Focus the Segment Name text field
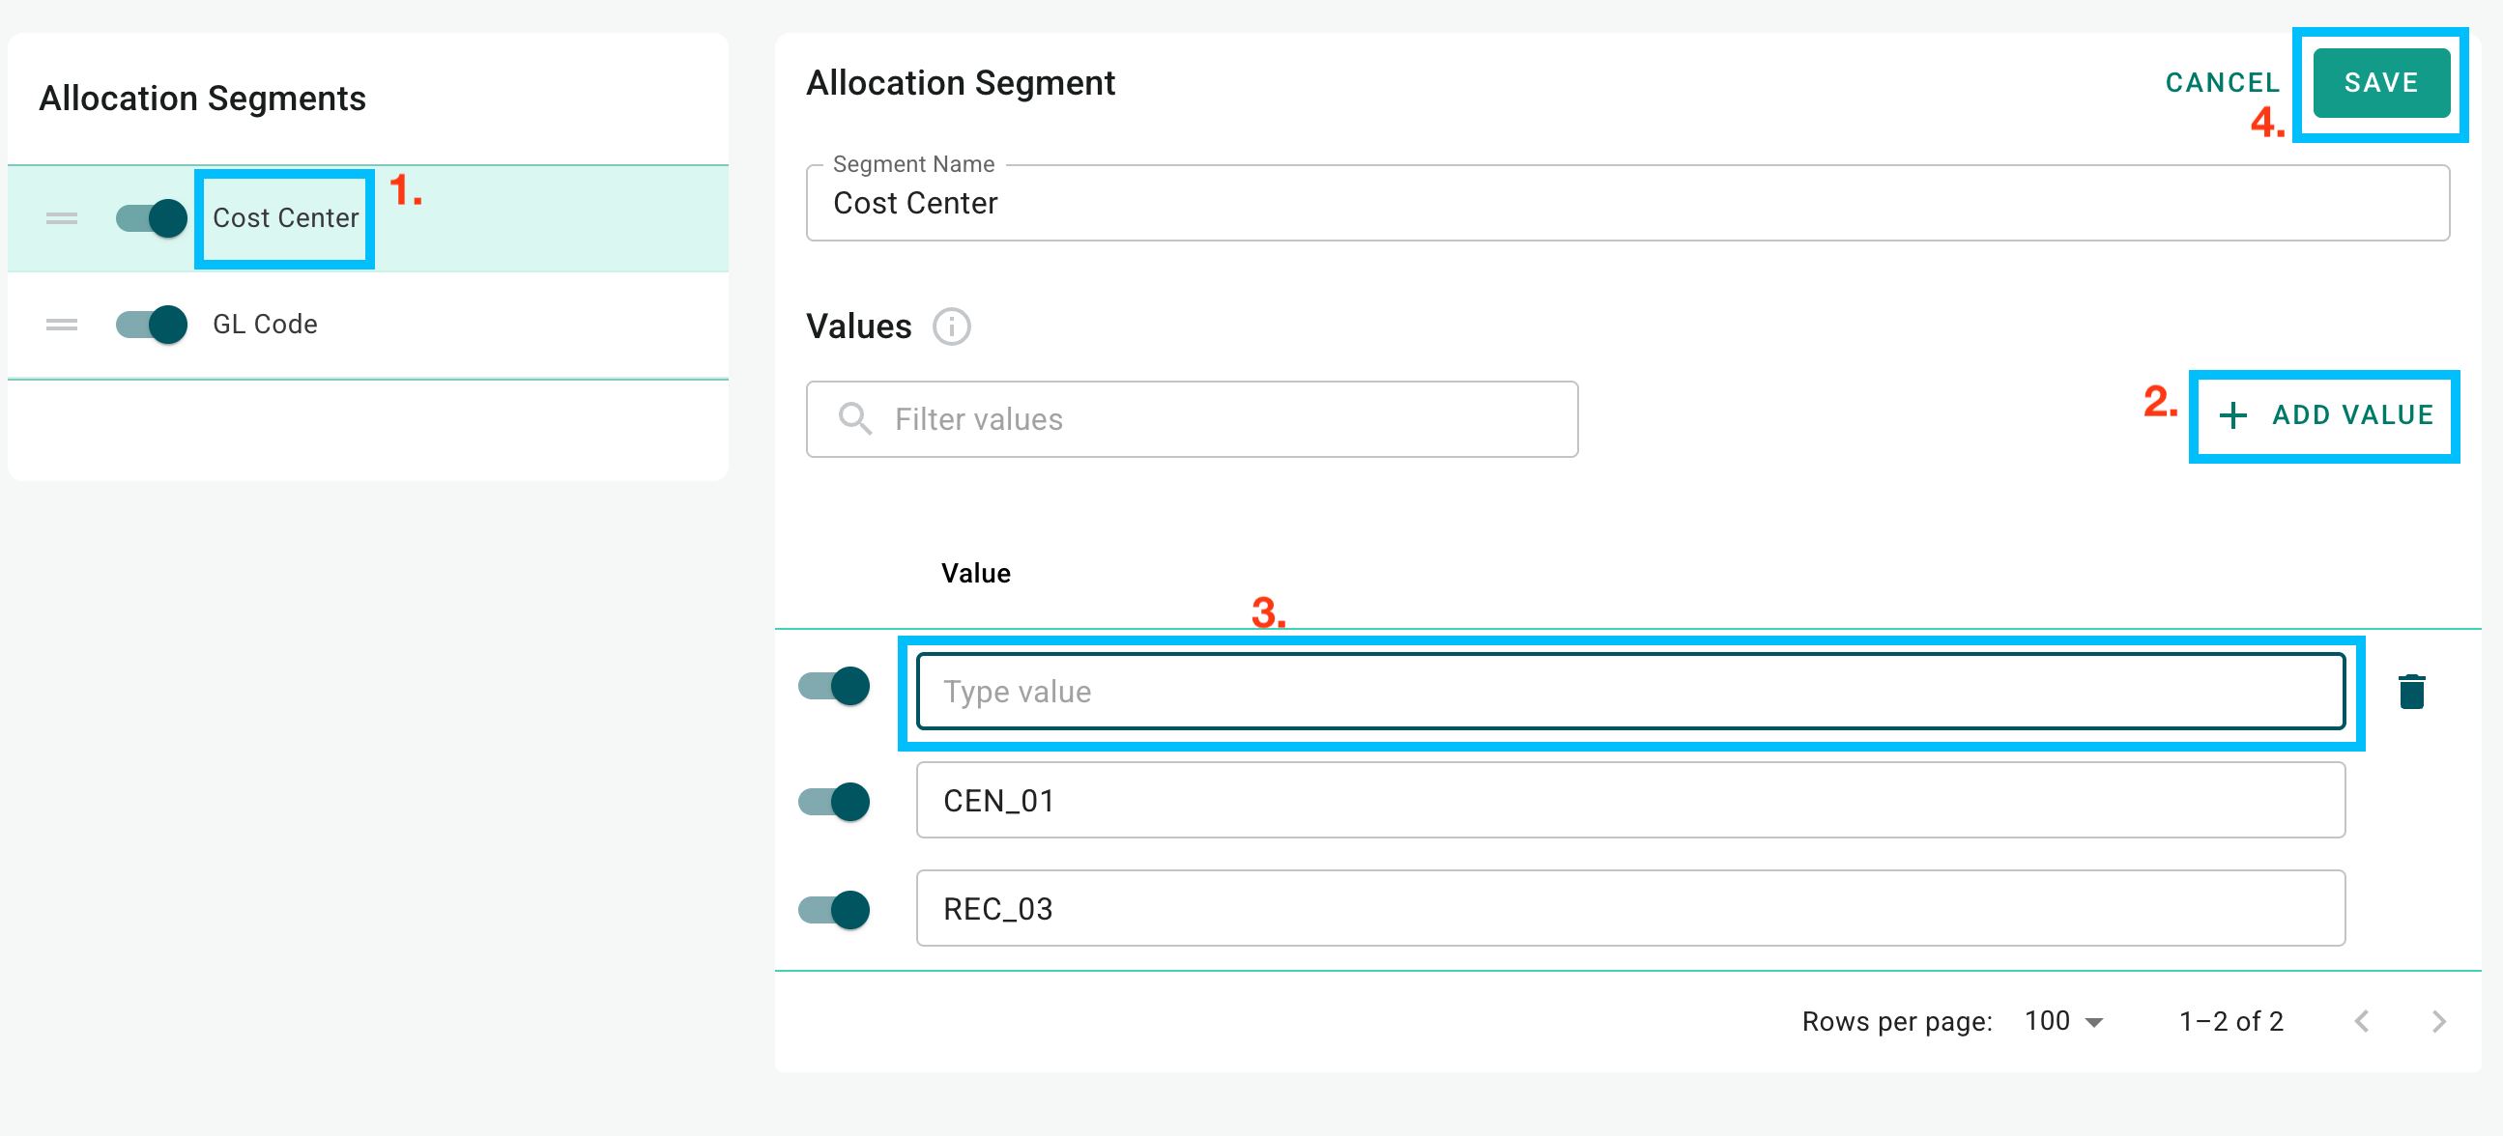The image size is (2503, 1136). tap(1627, 203)
